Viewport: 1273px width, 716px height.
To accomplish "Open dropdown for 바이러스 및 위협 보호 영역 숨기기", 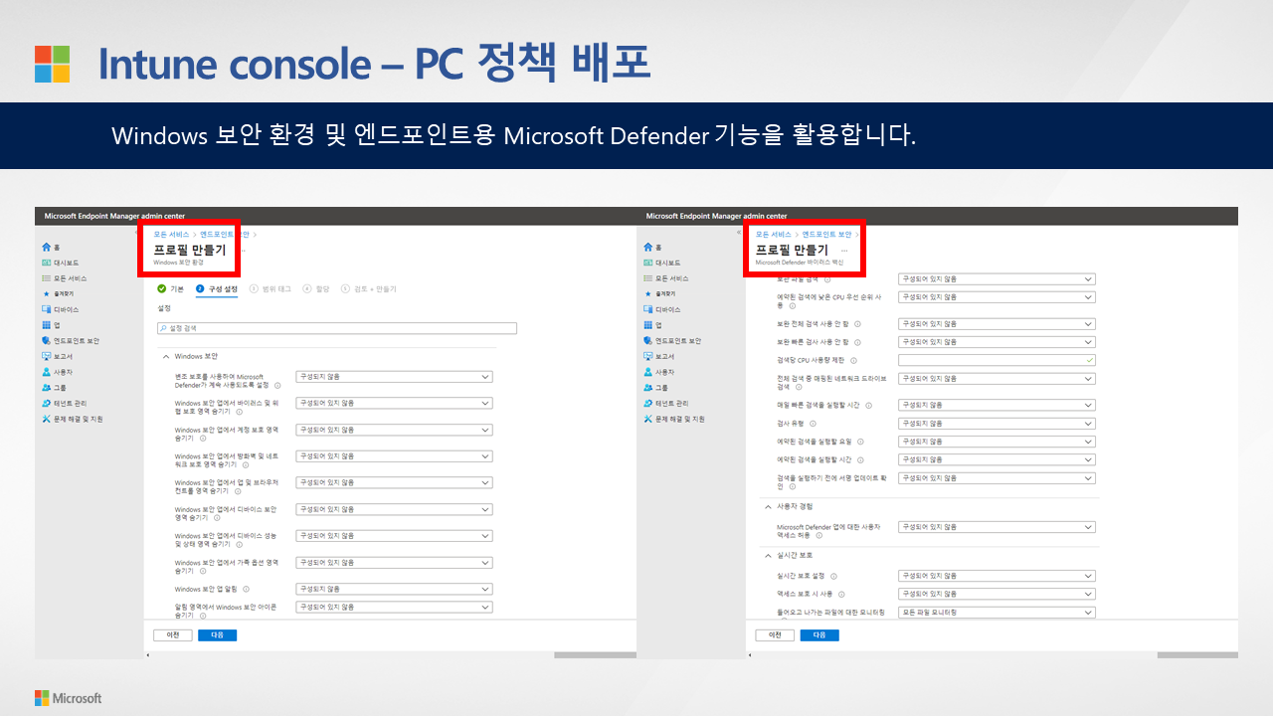I will (x=394, y=403).
